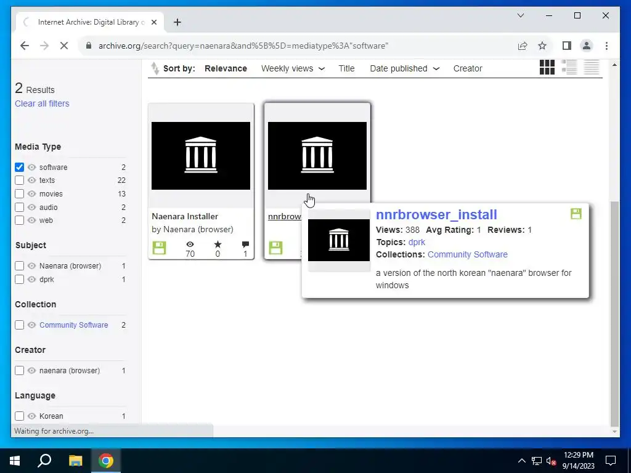Open nnrbrowser_install title link in popup

pyautogui.click(x=436, y=214)
